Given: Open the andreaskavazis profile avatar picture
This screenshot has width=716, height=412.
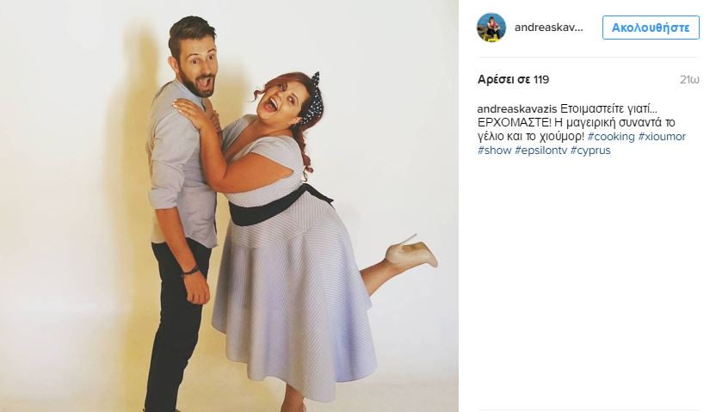Looking at the screenshot, I should point(491,28).
